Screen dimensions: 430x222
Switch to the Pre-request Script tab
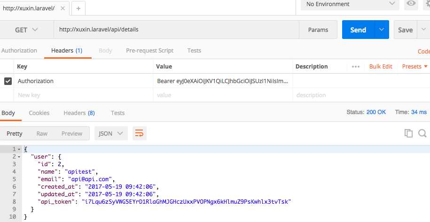[x=150, y=51]
